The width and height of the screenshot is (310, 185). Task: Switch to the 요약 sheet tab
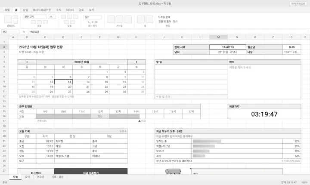[x=27, y=177]
